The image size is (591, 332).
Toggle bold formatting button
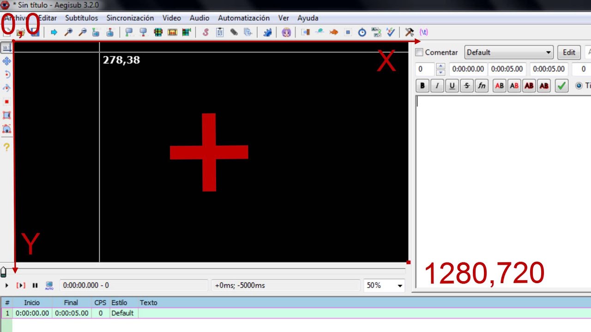click(422, 86)
